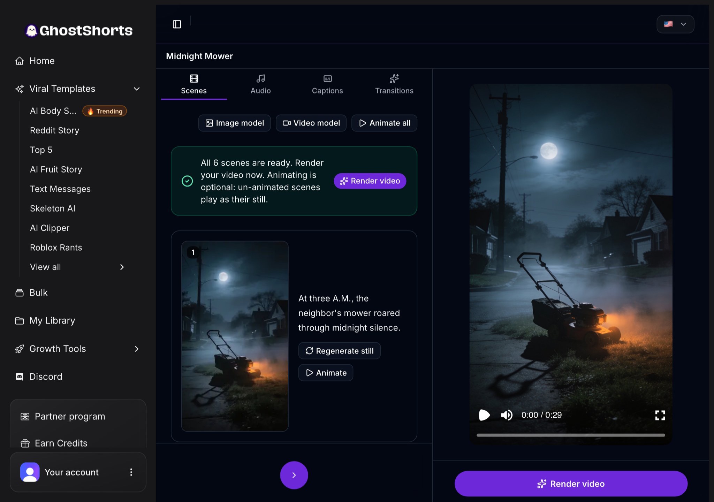Screen dimensions: 714x502
Task: Open the AI Fruit Story template
Action: [x=56, y=169]
